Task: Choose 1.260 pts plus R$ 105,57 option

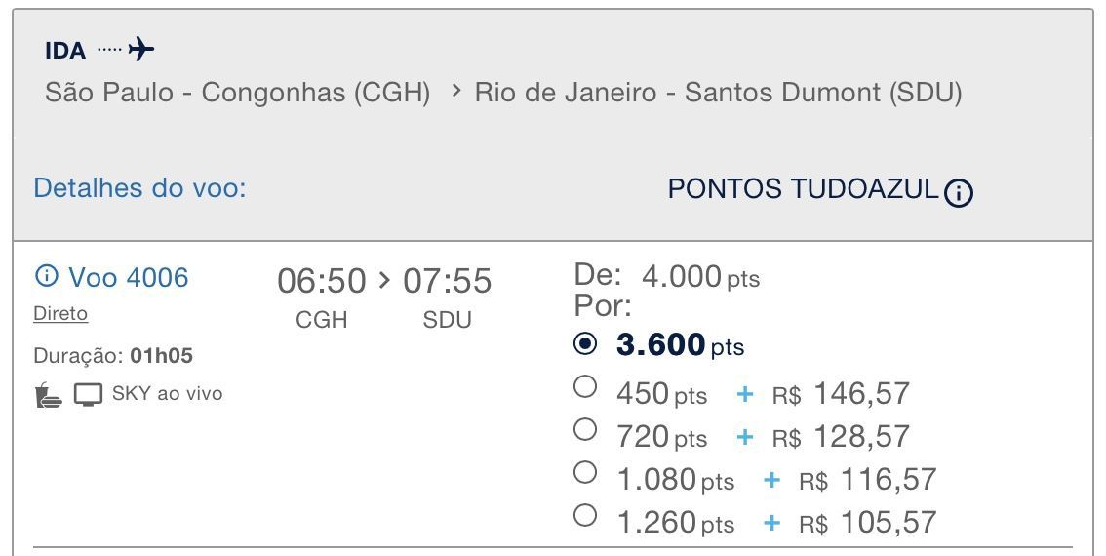Action: click(585, 516)
